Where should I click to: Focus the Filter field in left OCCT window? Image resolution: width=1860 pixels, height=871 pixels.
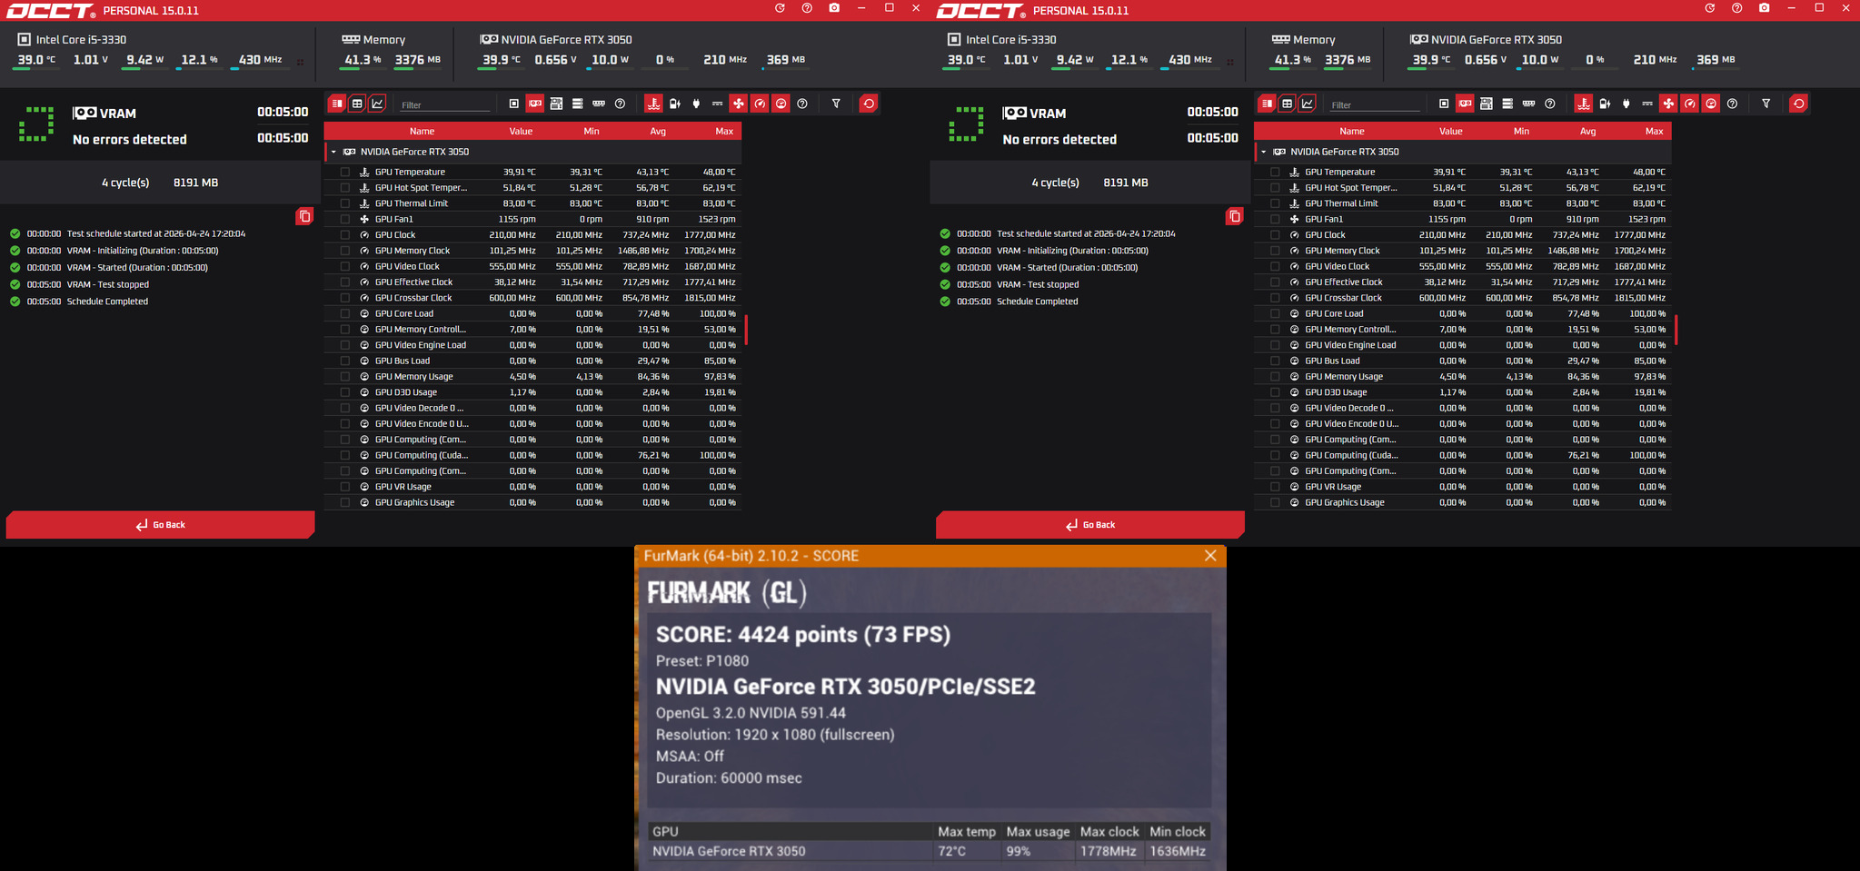tap(445, 104)
